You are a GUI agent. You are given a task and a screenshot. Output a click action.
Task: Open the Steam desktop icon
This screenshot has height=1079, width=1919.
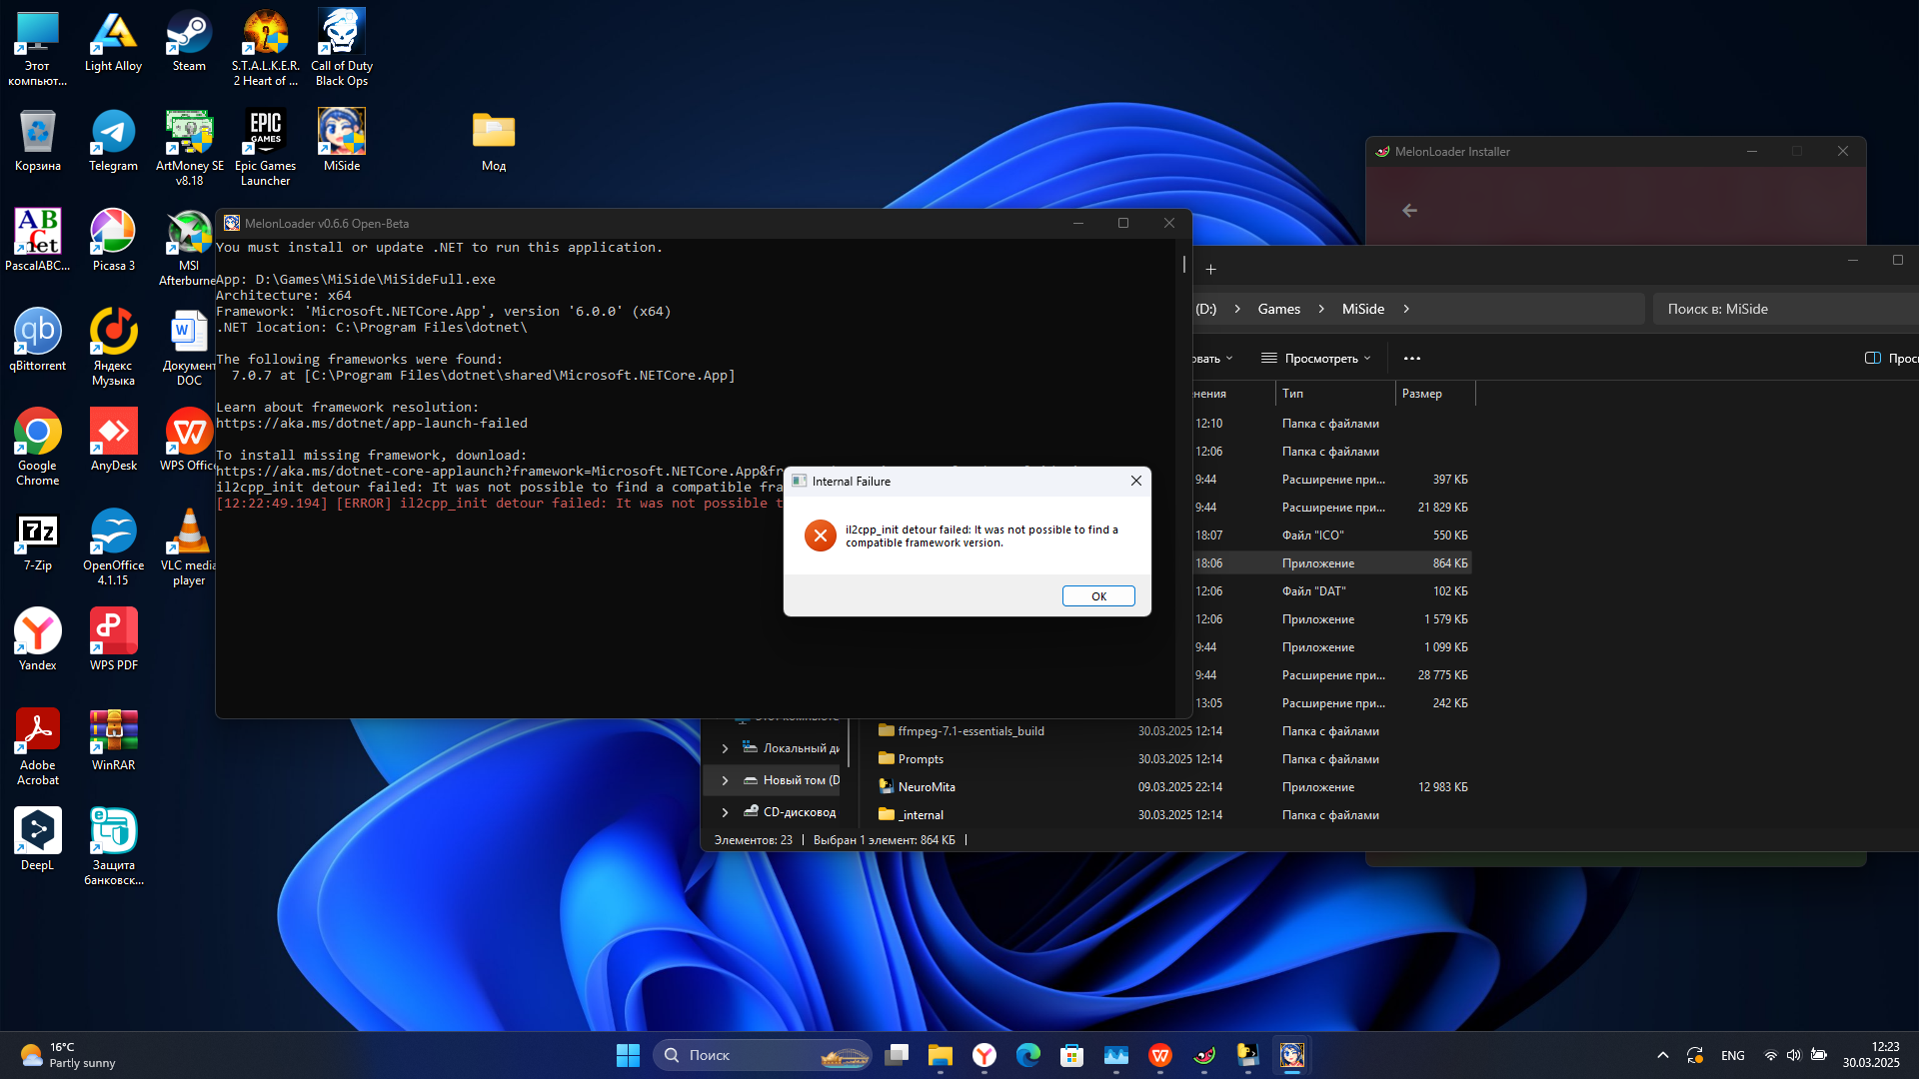189,42
